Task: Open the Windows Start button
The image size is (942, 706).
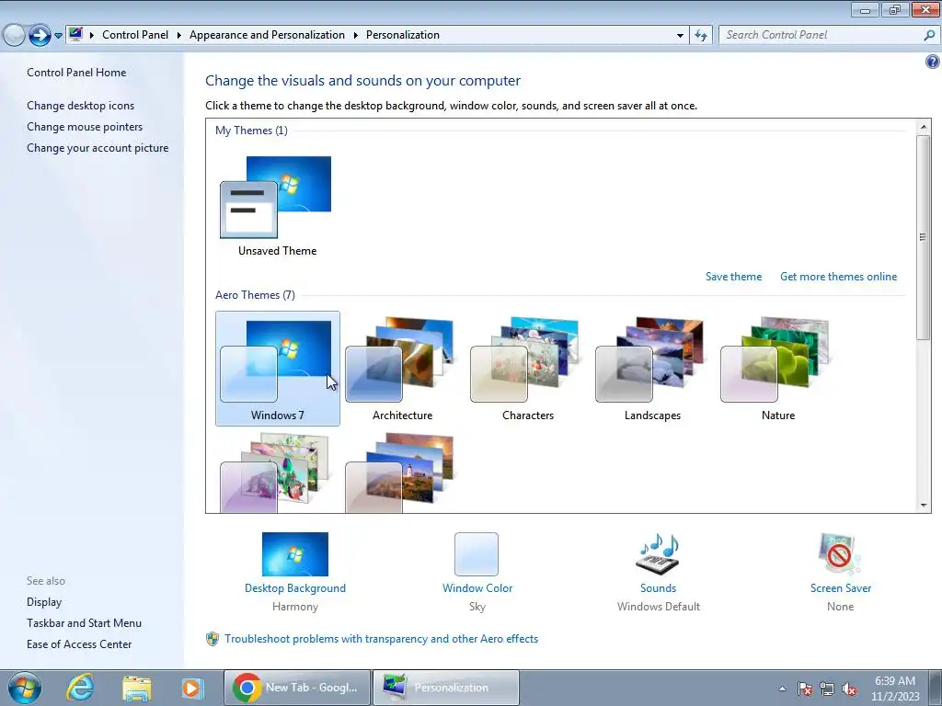Action: (x=25, y=688)
